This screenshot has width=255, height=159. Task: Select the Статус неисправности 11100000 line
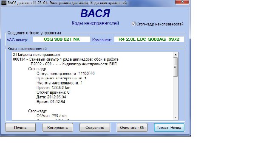click(65, 73)
